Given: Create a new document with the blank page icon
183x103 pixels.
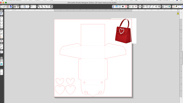Looking at the screenshot, I should point(1,7).
